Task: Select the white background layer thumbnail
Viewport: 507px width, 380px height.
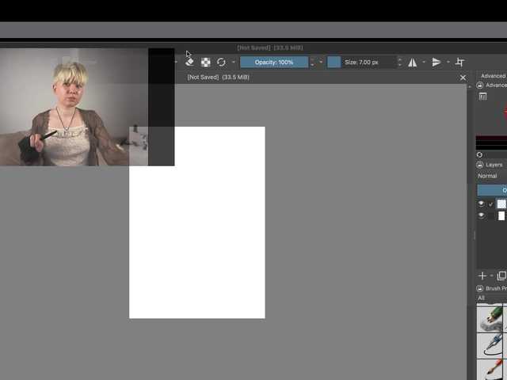Action: pyautogui.click(x=501, y=215)
